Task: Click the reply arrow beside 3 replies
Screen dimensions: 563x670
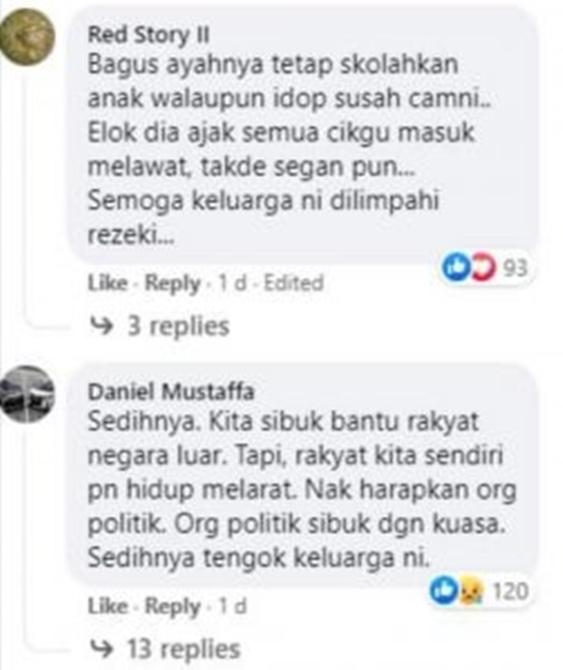Action: pos(101,327)
